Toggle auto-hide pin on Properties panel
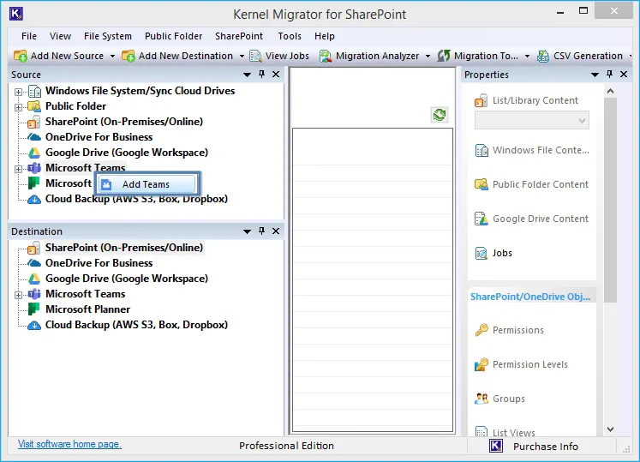The width and height of the screenshot is (640, 462). (x=607, y=75)
